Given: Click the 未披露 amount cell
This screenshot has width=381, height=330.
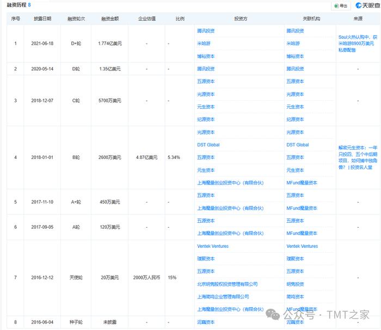Looking at the screenshot, I should [x=110, y=322].
